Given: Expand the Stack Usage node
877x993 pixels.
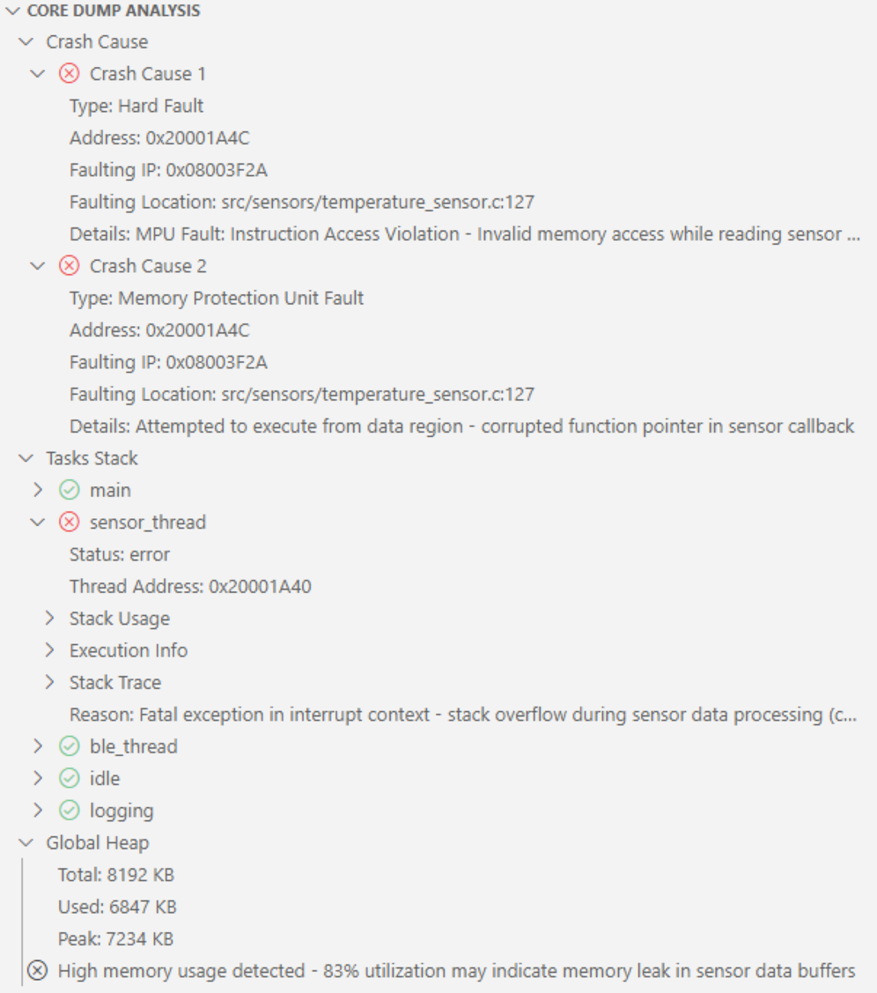Looking at the screenshot, I should pyautogui.click(x=50, y=619).
